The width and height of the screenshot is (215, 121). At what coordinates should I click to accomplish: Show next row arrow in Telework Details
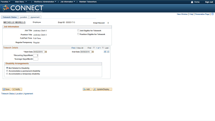pyautogui.click(x=103, y=47)
